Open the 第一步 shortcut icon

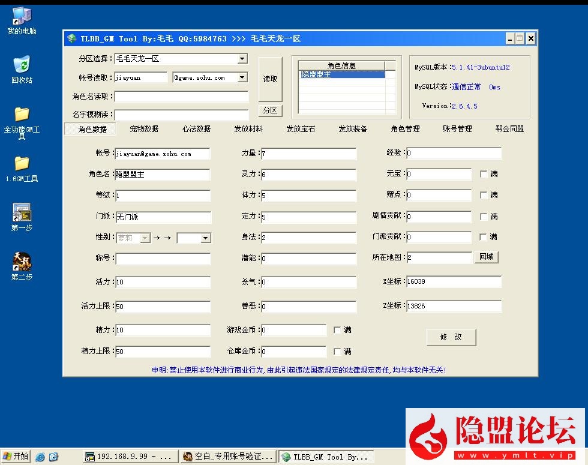point(22,217)
